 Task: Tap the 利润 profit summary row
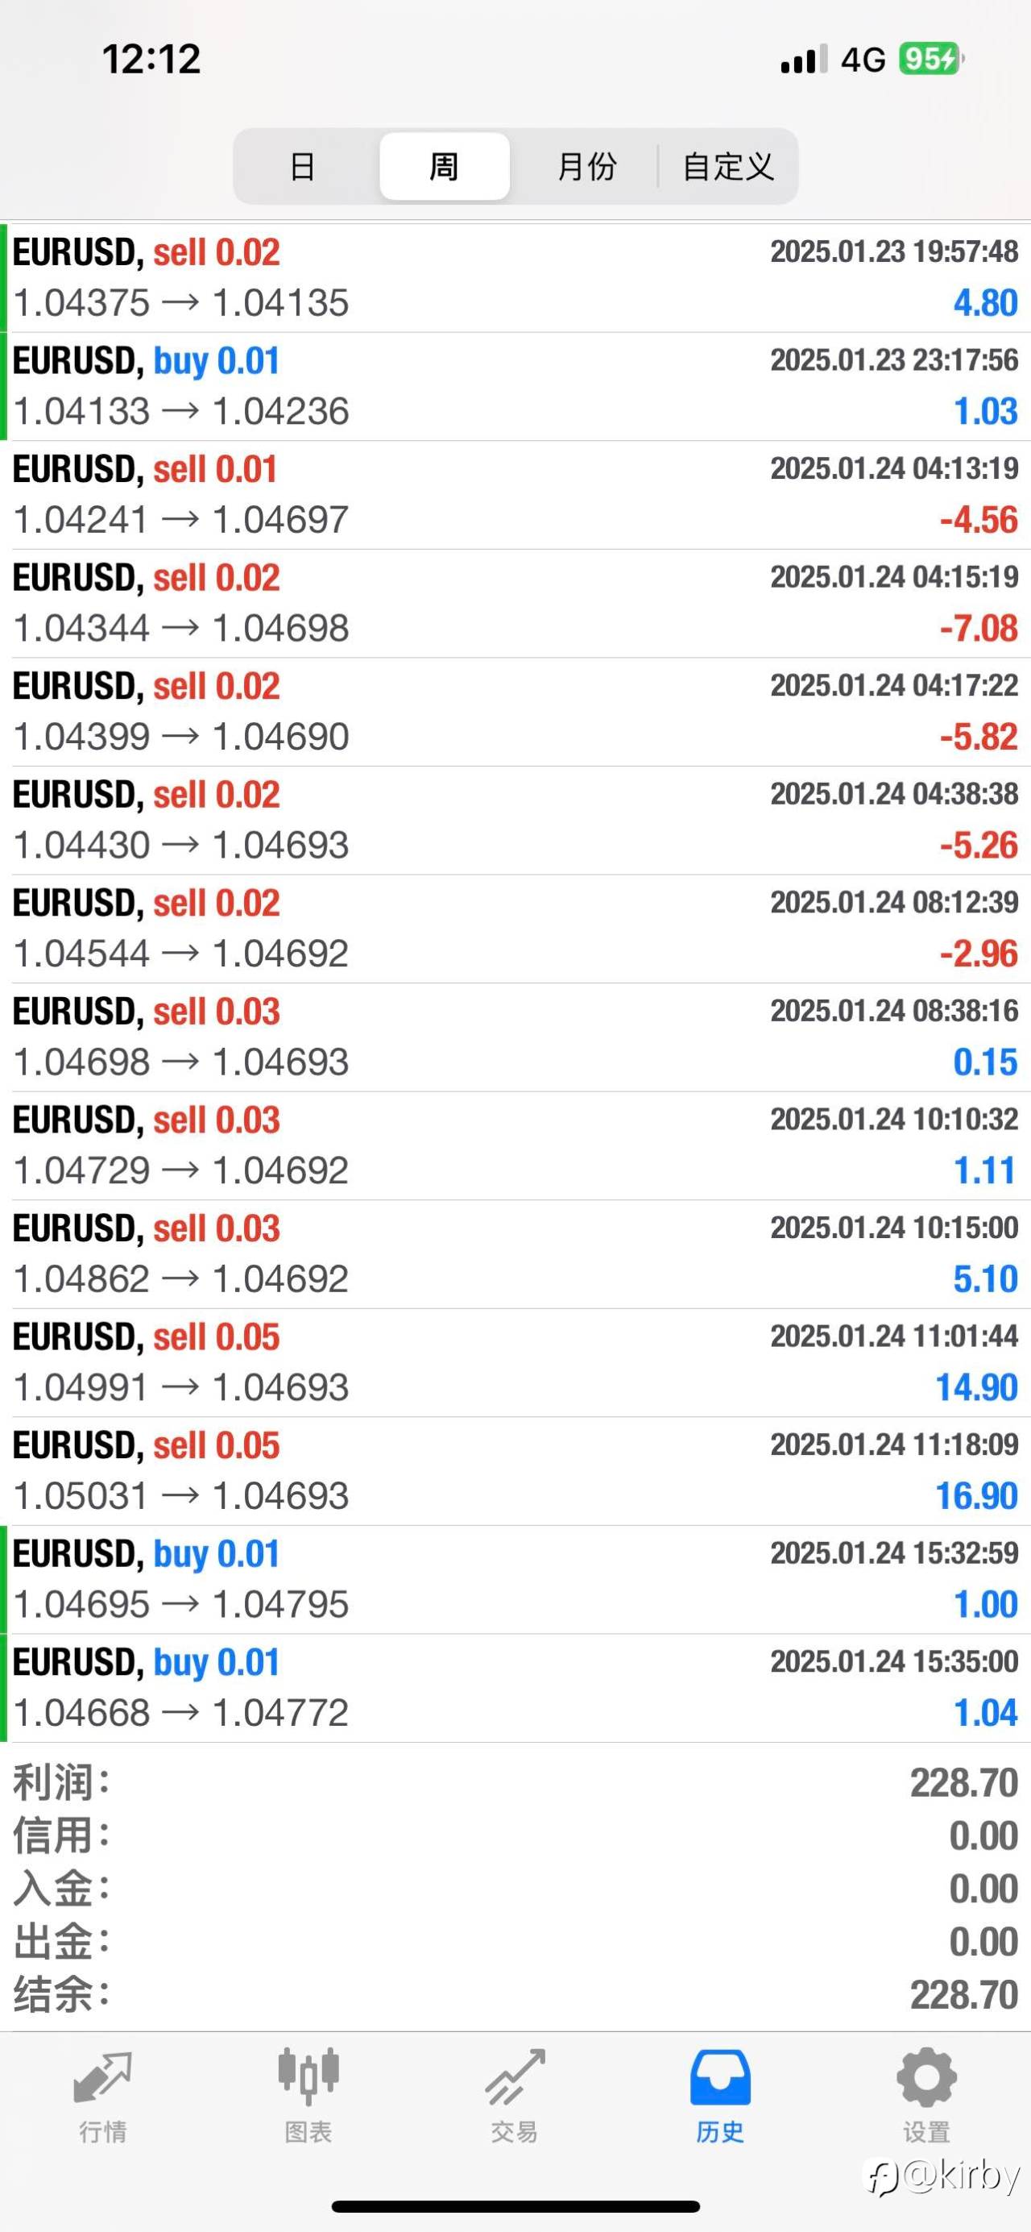pos(515,1783)
